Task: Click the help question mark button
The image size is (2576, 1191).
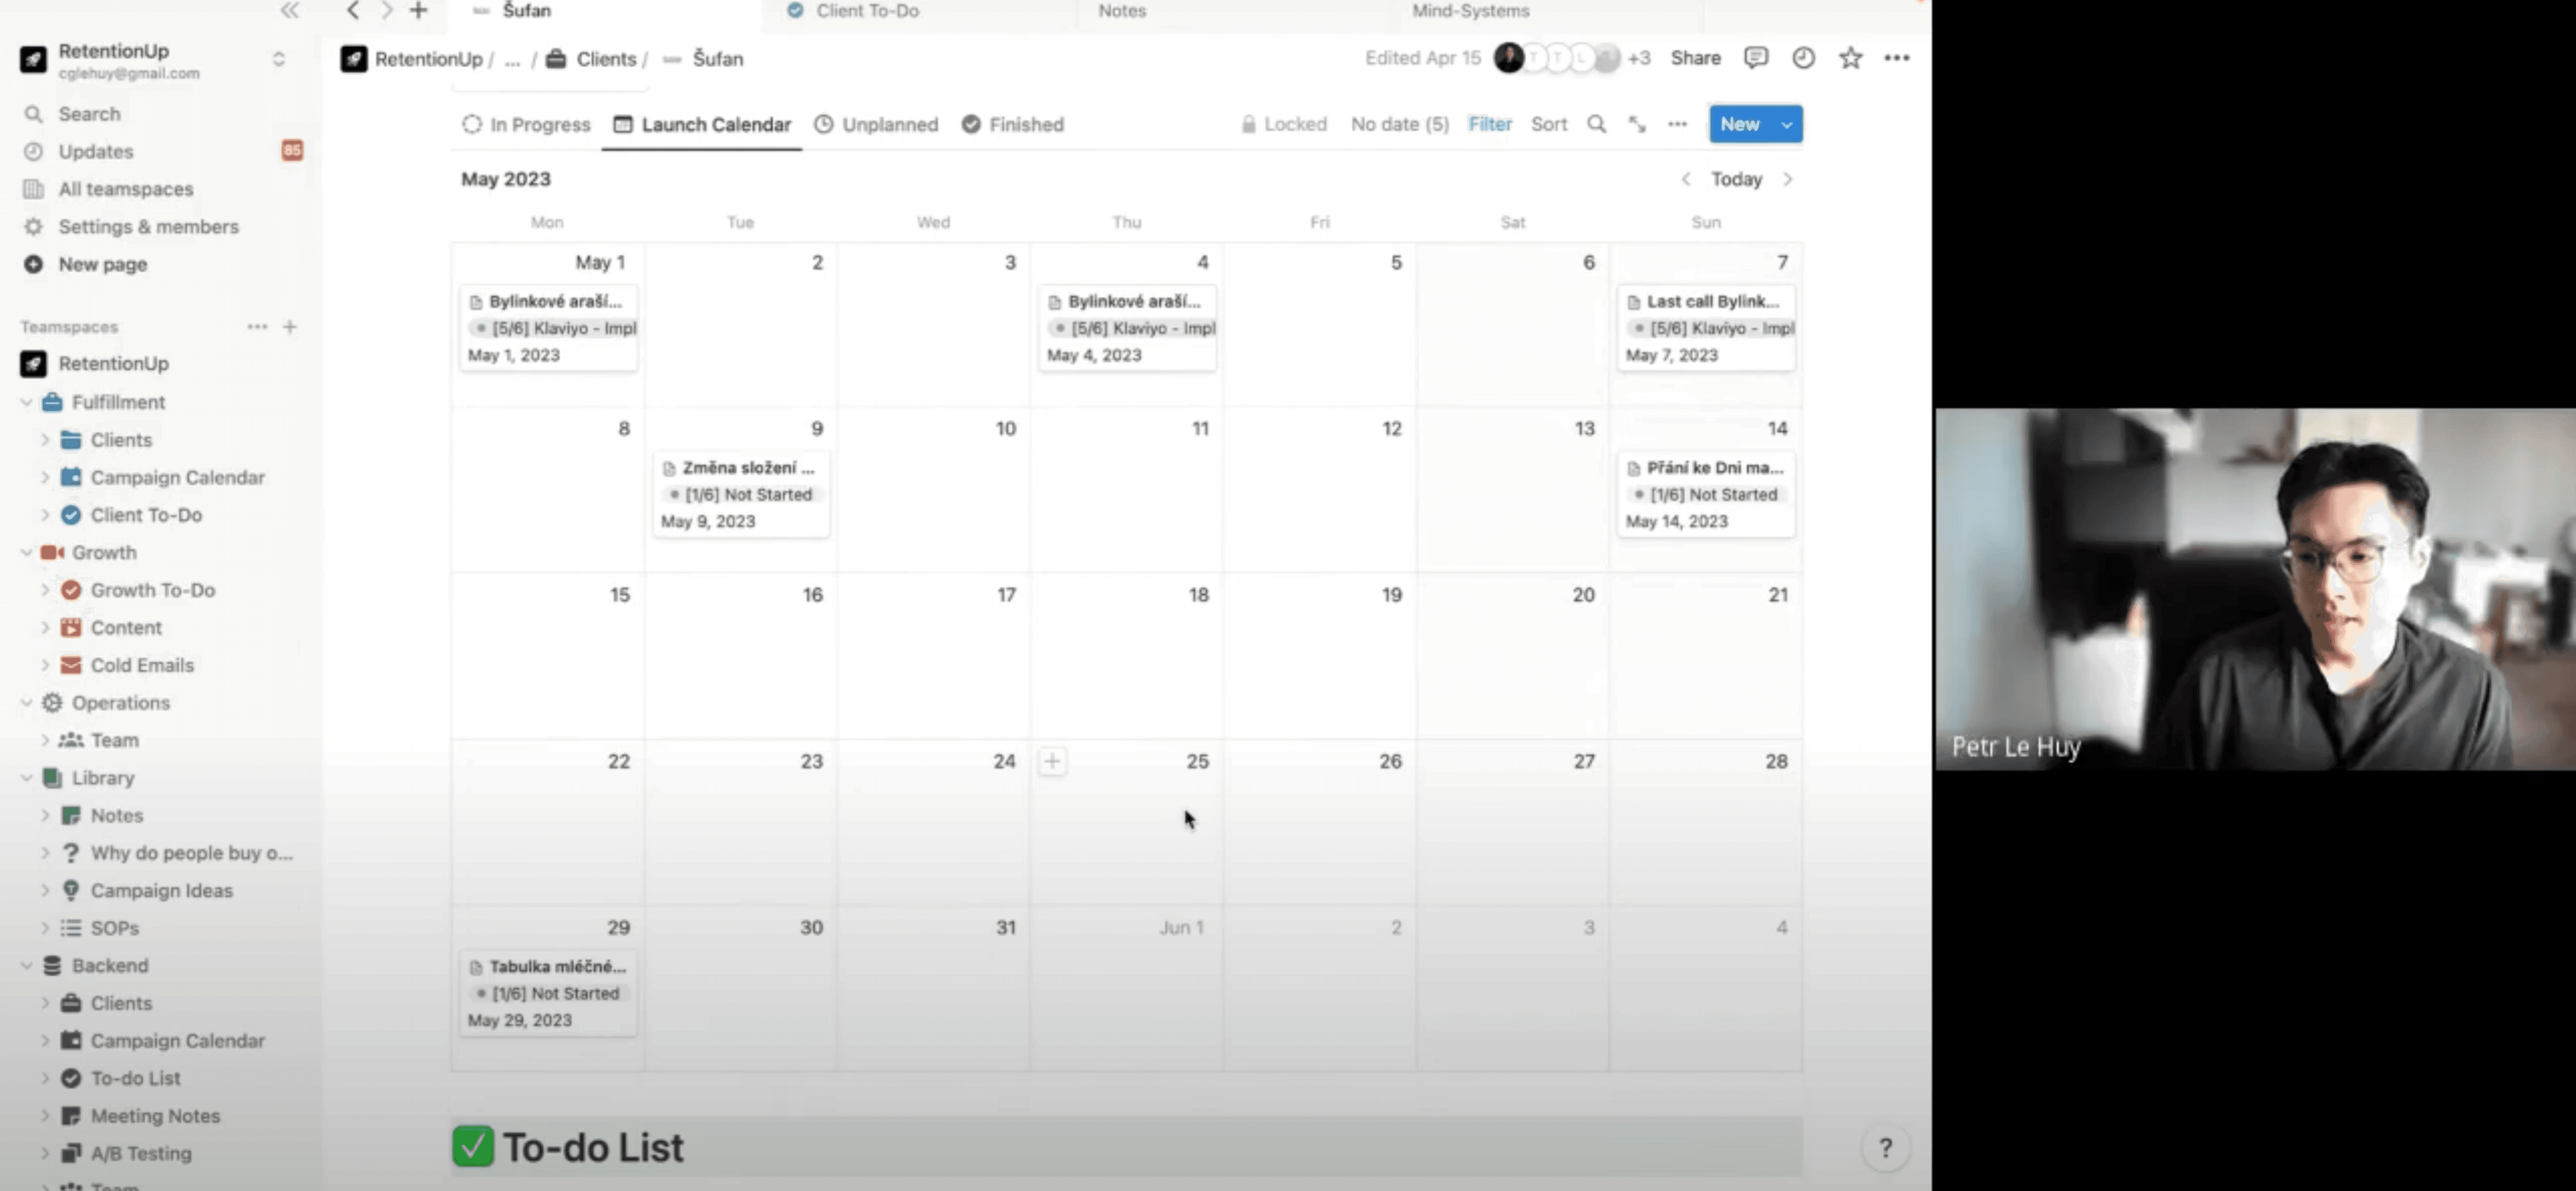Action: click(x=1885, y=1147)
